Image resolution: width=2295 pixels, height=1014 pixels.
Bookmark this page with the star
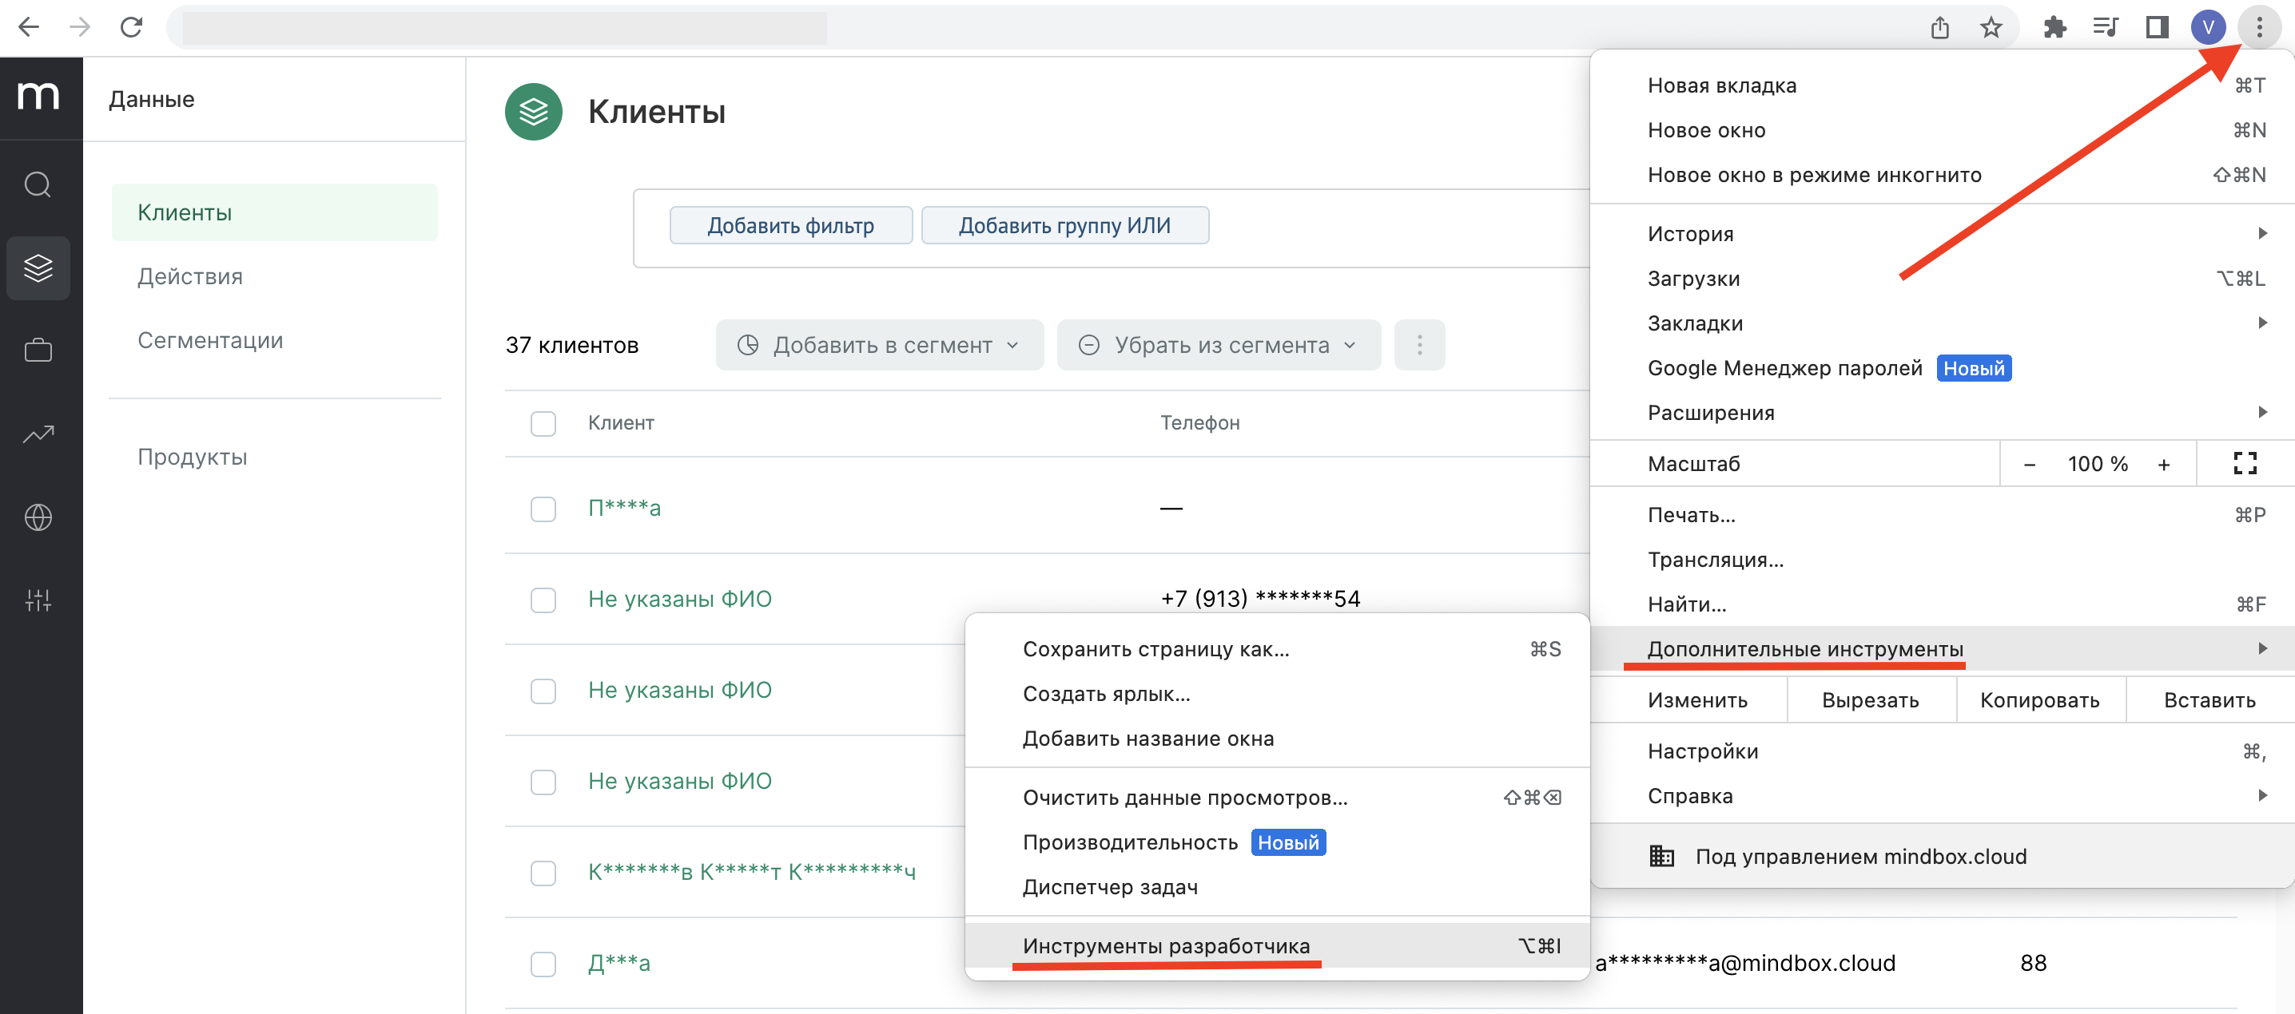tap(1991, 28)
